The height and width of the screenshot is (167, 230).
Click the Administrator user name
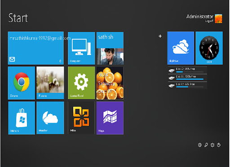(200, 17)
